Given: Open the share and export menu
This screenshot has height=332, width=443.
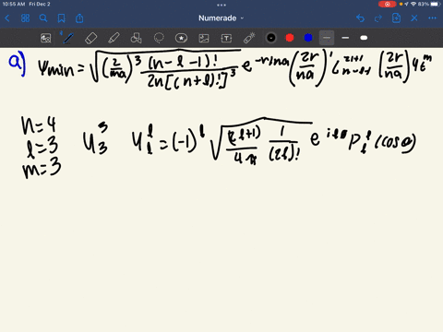Looking at the screenshot, I should pos(79,18).
